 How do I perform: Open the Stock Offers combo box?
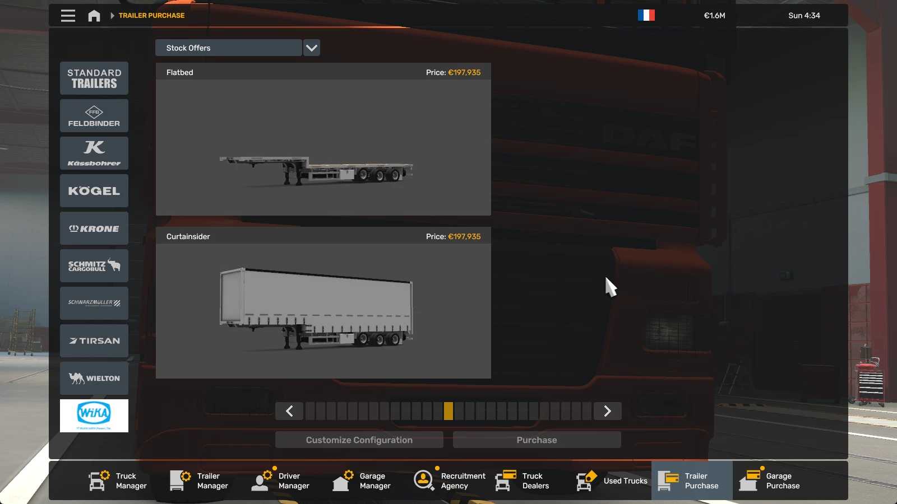point(229,48)
